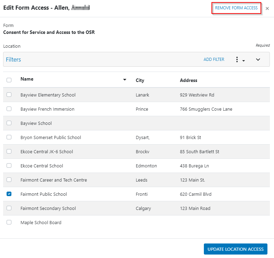Click the Consent for Service form title

[x=49, y=33]
